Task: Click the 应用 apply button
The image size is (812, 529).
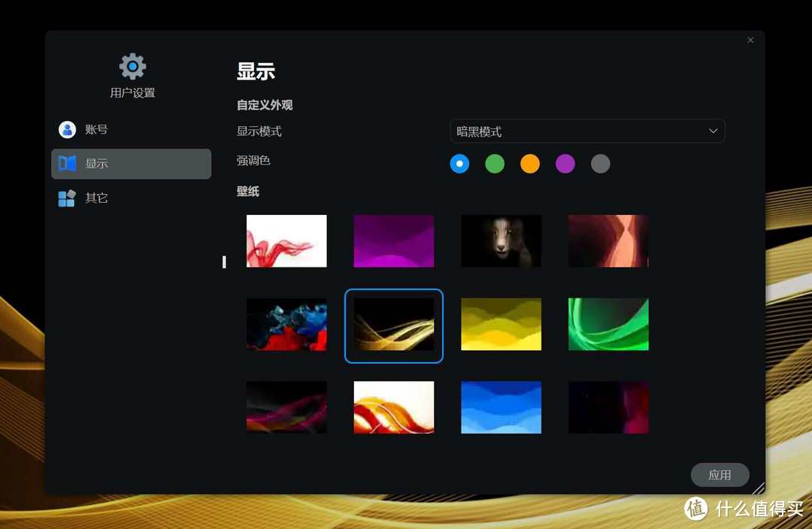Action: (720, 475)
